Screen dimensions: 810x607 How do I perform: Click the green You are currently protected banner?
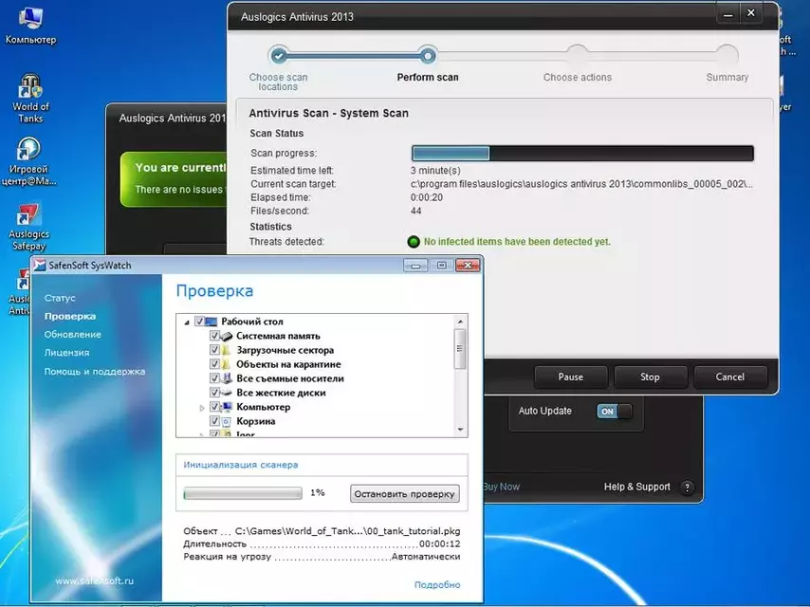[174, 178]
